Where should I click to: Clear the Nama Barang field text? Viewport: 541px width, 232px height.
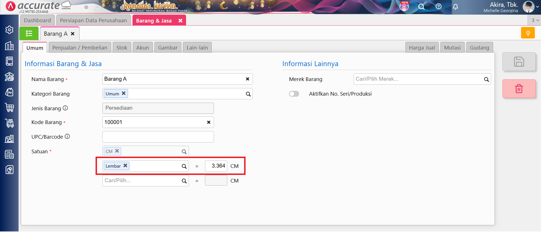(x=247, y=79)
